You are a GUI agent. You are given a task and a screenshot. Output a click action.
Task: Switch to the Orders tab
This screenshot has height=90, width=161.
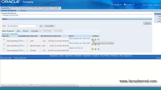tap(15, 8)
